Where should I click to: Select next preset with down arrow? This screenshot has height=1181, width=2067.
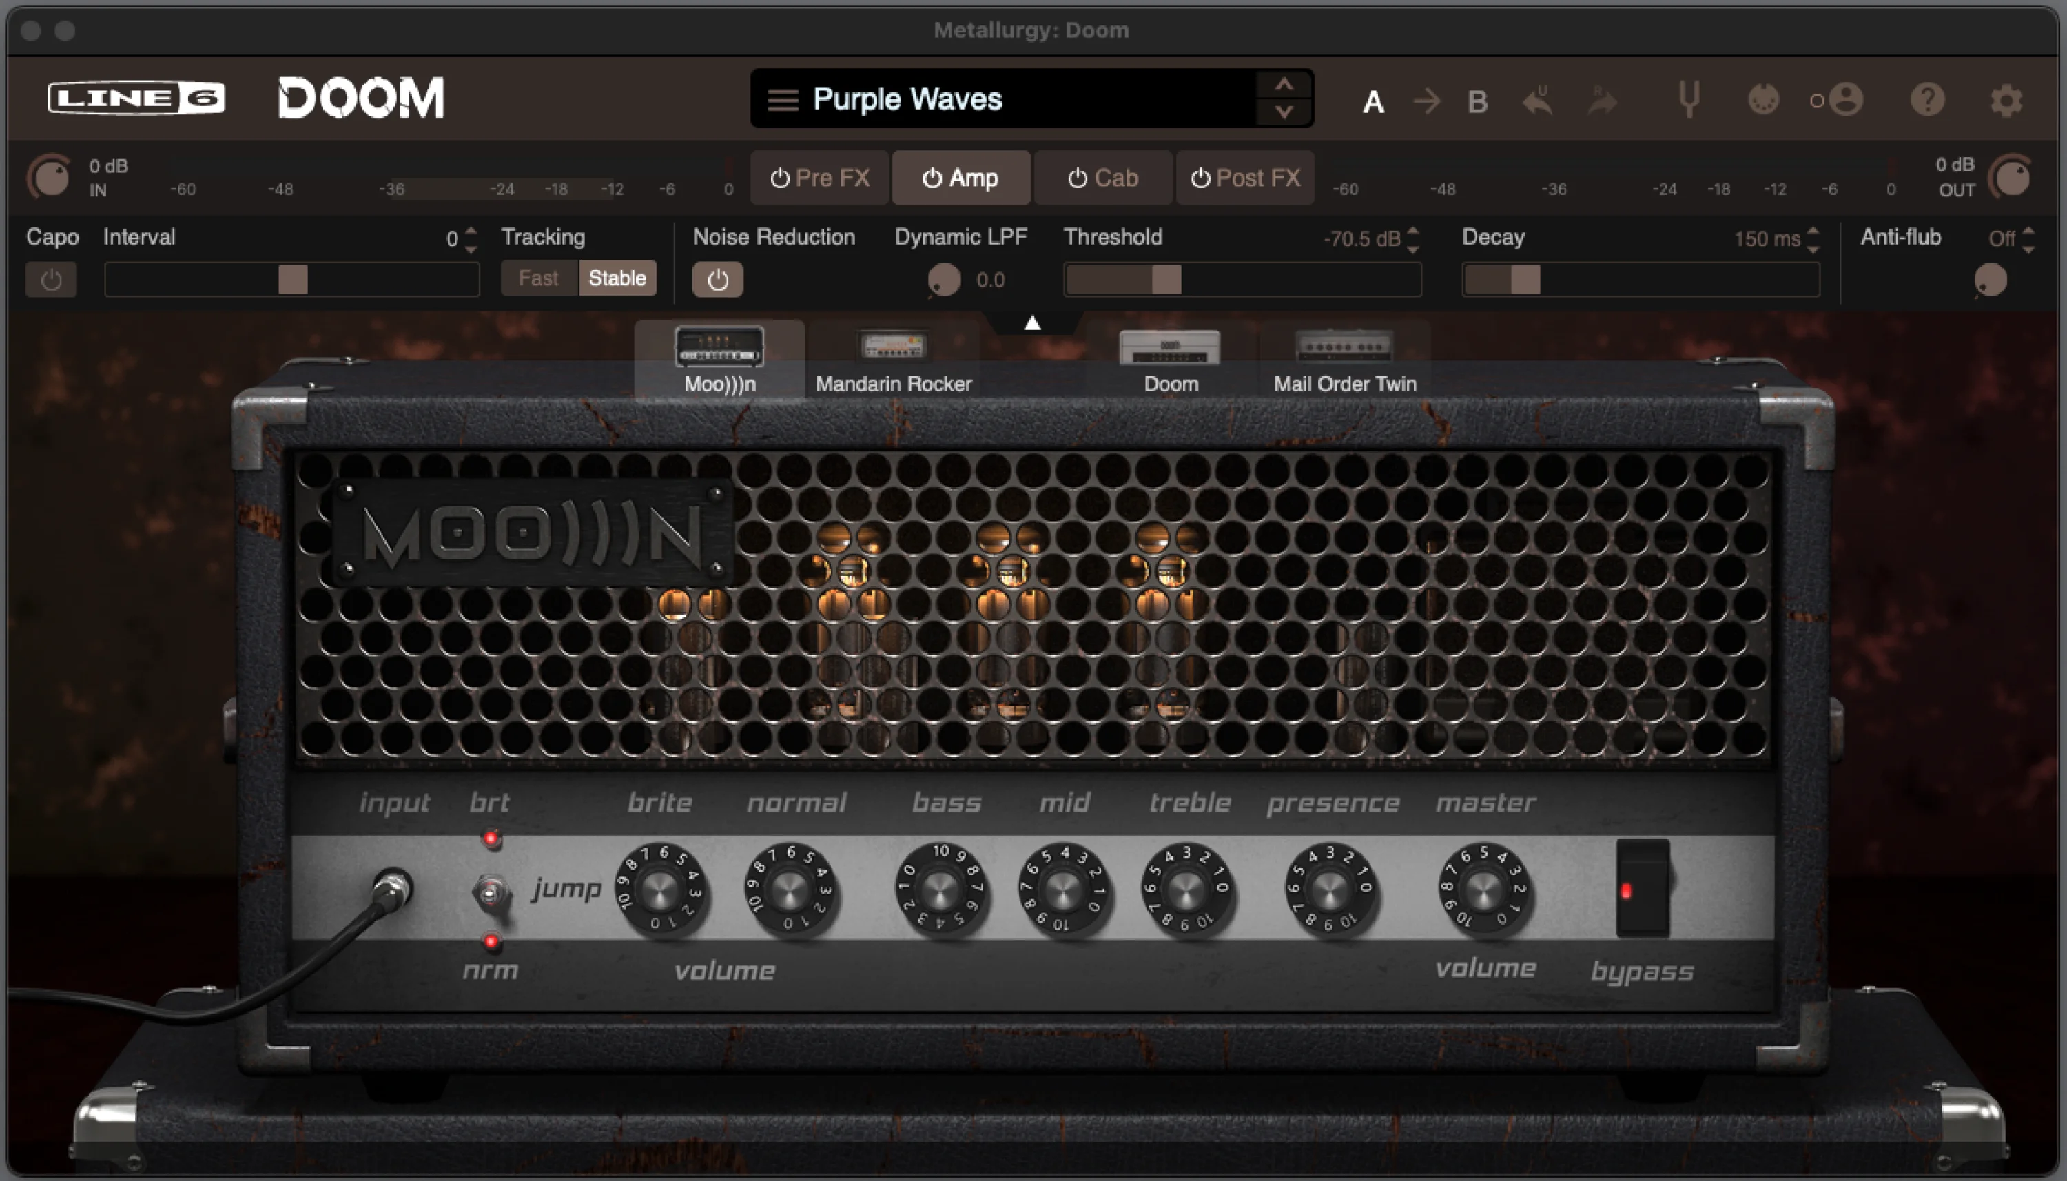(1284, 113)
